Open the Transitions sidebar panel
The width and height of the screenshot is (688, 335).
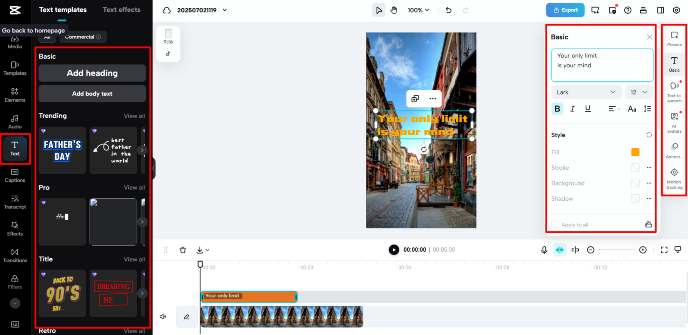pyautogui.click(x=15, y=255)
